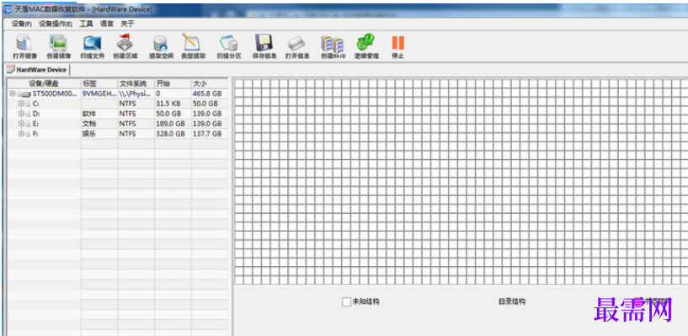Screen dimensions: 688x336
Task: Open the 设备操作(E) menu
Action: [56, 24]
